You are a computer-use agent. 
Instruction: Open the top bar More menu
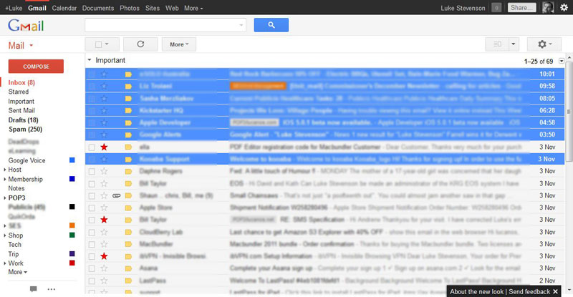[x=193, y=8]
